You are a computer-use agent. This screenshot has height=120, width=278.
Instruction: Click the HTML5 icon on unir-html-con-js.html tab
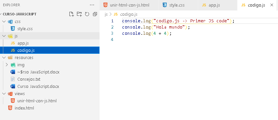pyautogui.click(x=105, y=5)
